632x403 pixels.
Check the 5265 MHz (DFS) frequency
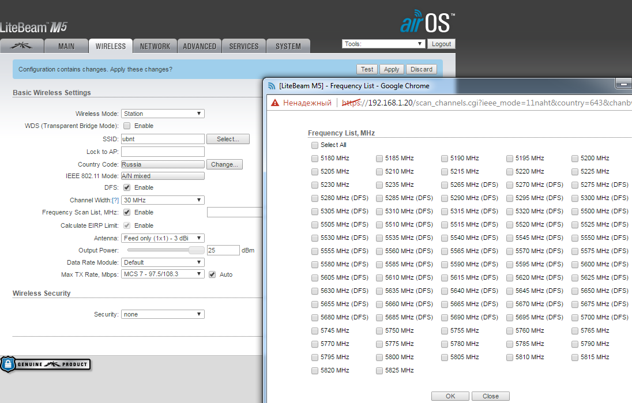click(444, 185)
